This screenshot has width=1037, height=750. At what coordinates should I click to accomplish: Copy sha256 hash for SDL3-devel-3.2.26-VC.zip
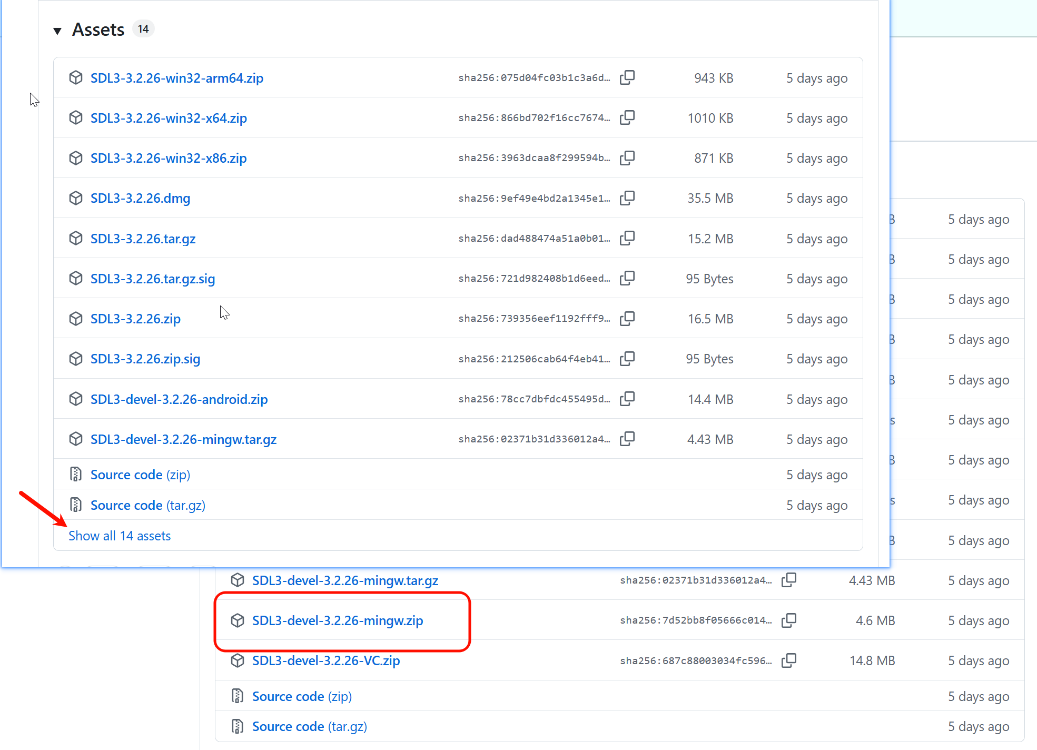tap(788, 660)
